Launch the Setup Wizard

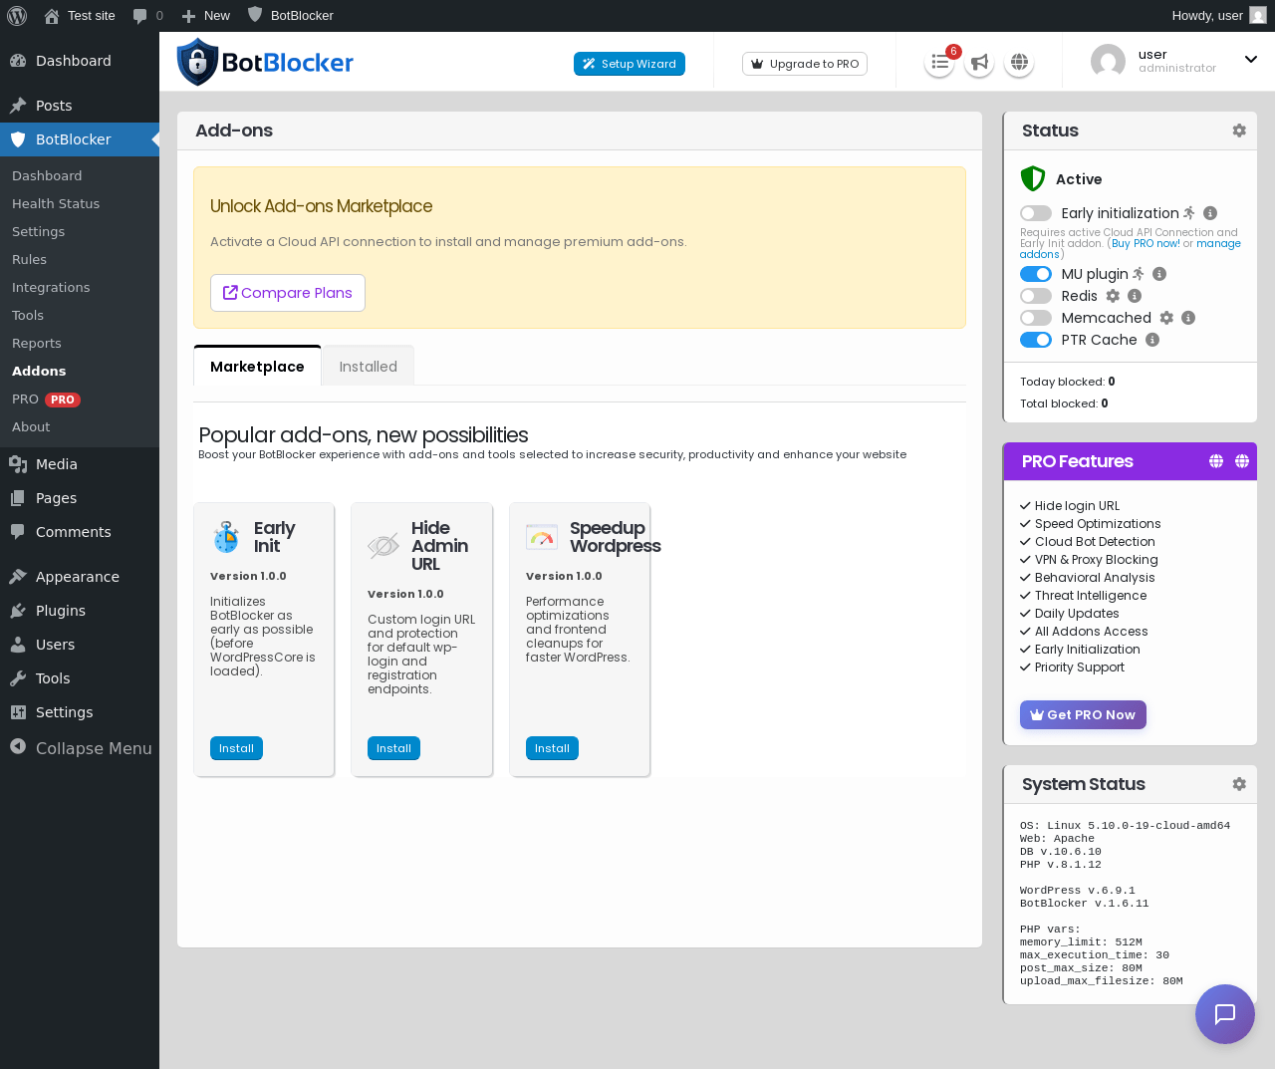coord(630,64)
